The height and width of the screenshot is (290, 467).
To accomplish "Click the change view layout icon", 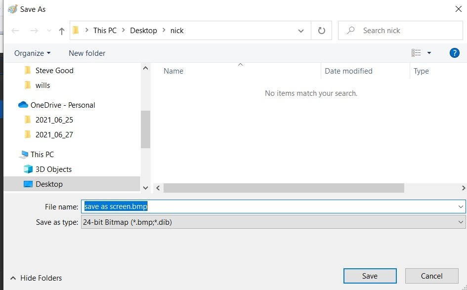I will [x=416, y=53].
